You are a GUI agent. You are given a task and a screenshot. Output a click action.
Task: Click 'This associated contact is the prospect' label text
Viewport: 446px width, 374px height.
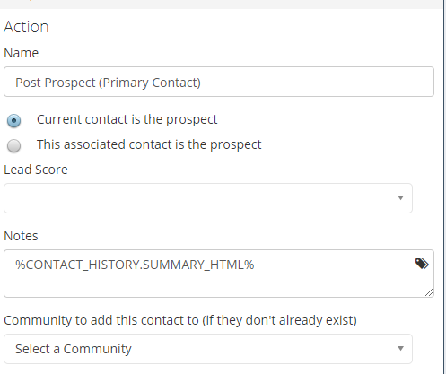(x=149, y=144)
